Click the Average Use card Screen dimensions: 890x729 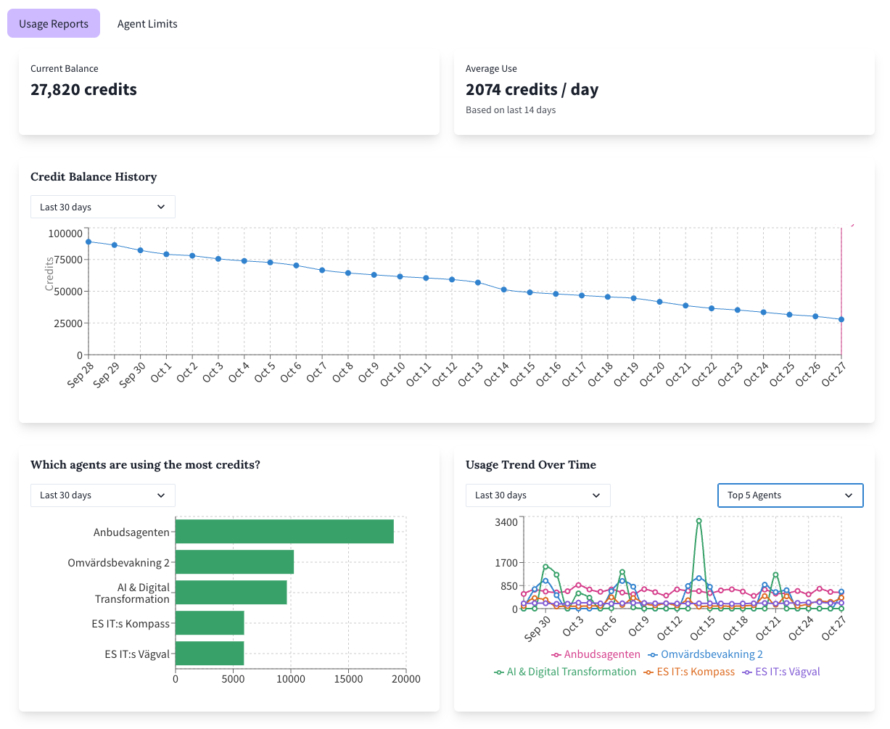point(664,93)
